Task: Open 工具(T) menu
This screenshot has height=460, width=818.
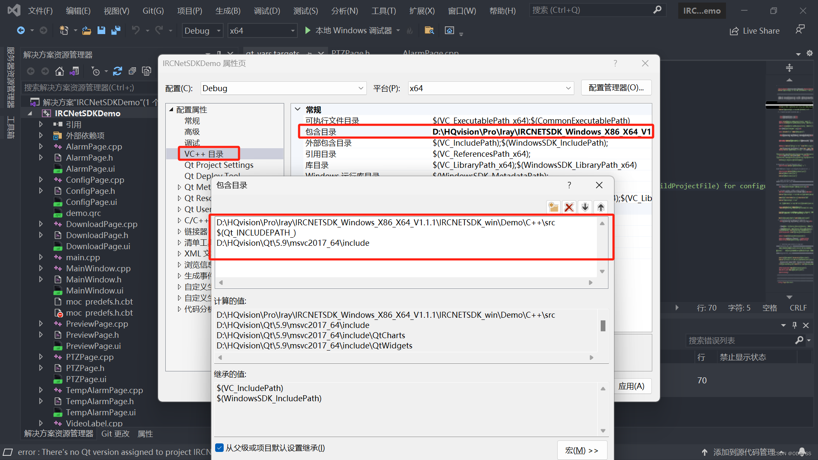Action: pos(383,11)
